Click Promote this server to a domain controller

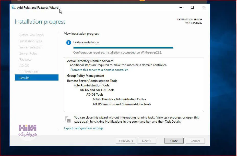coord(99,70)
